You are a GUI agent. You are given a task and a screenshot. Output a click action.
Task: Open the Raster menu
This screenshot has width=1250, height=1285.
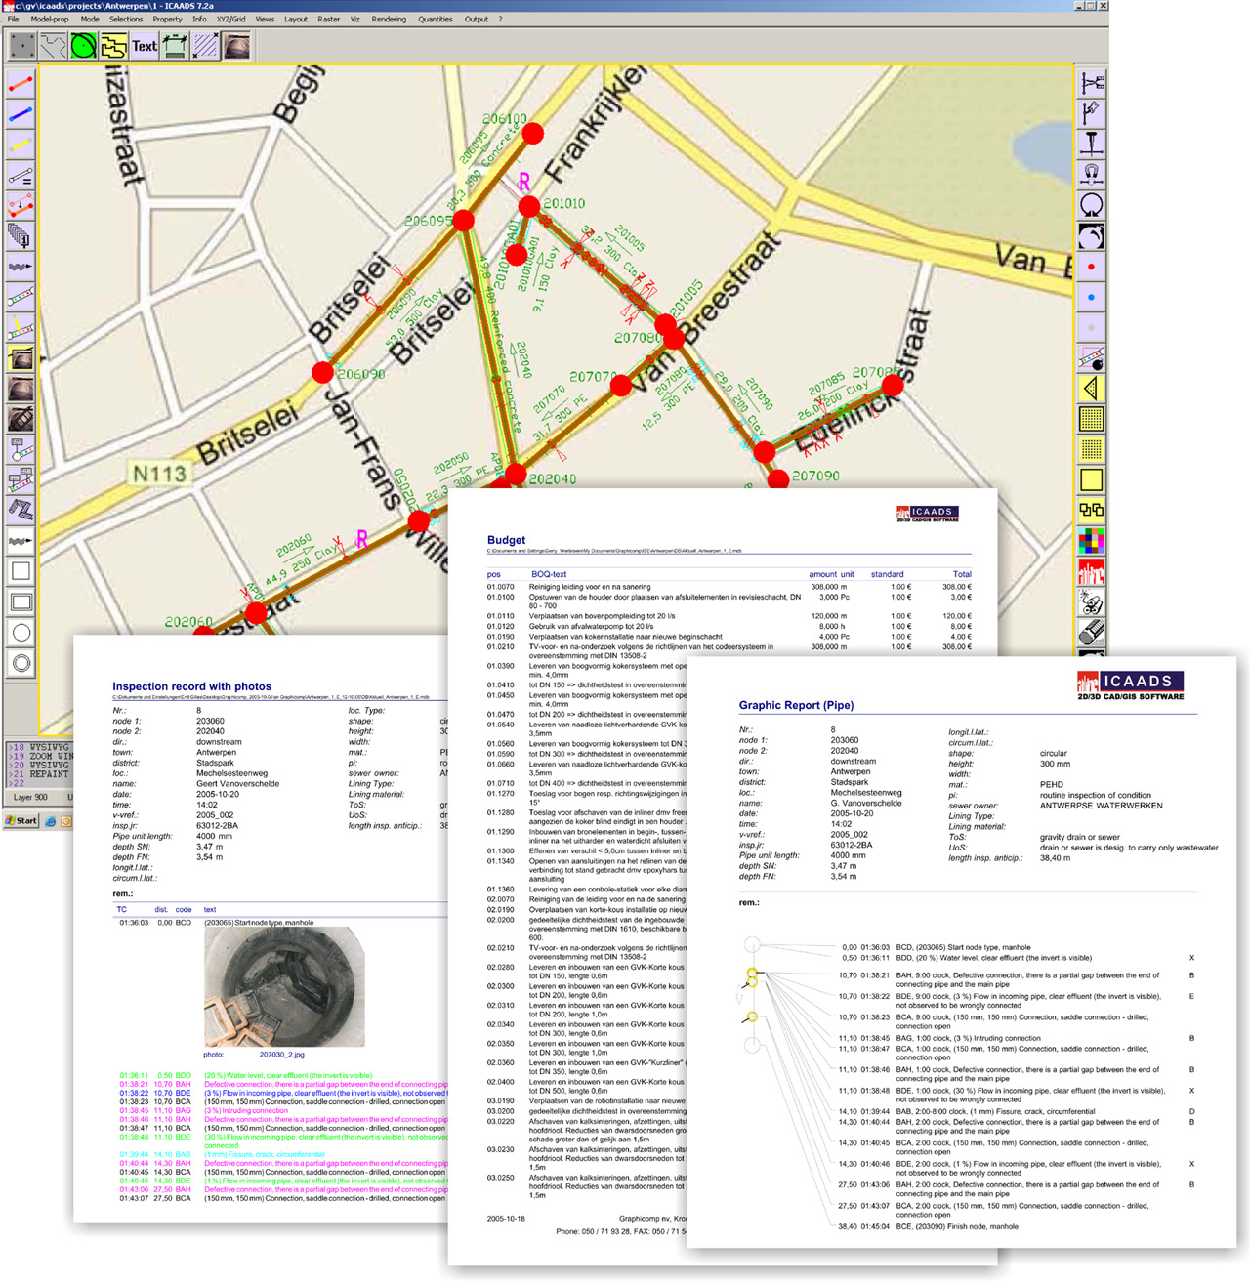coord(329,19)
